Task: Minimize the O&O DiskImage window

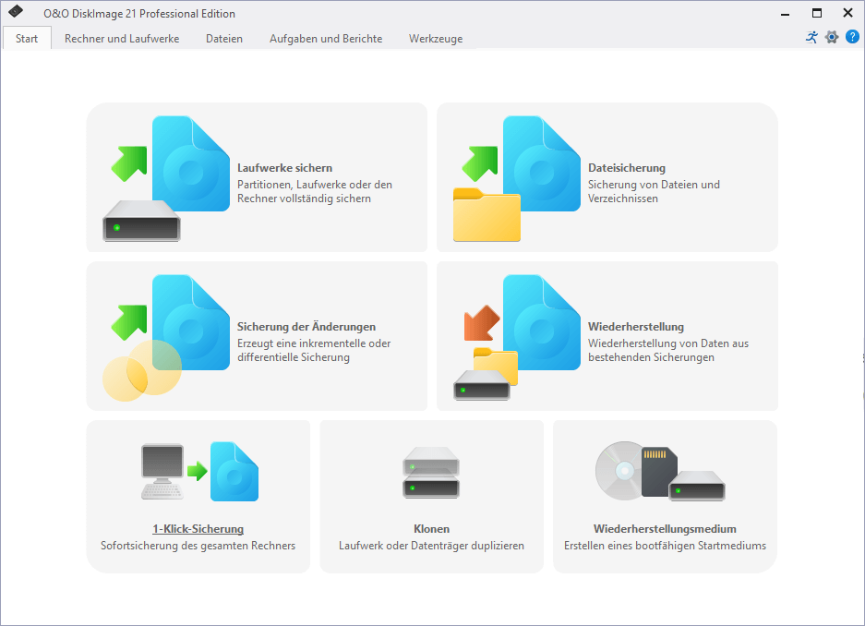Action: point(785,13)
